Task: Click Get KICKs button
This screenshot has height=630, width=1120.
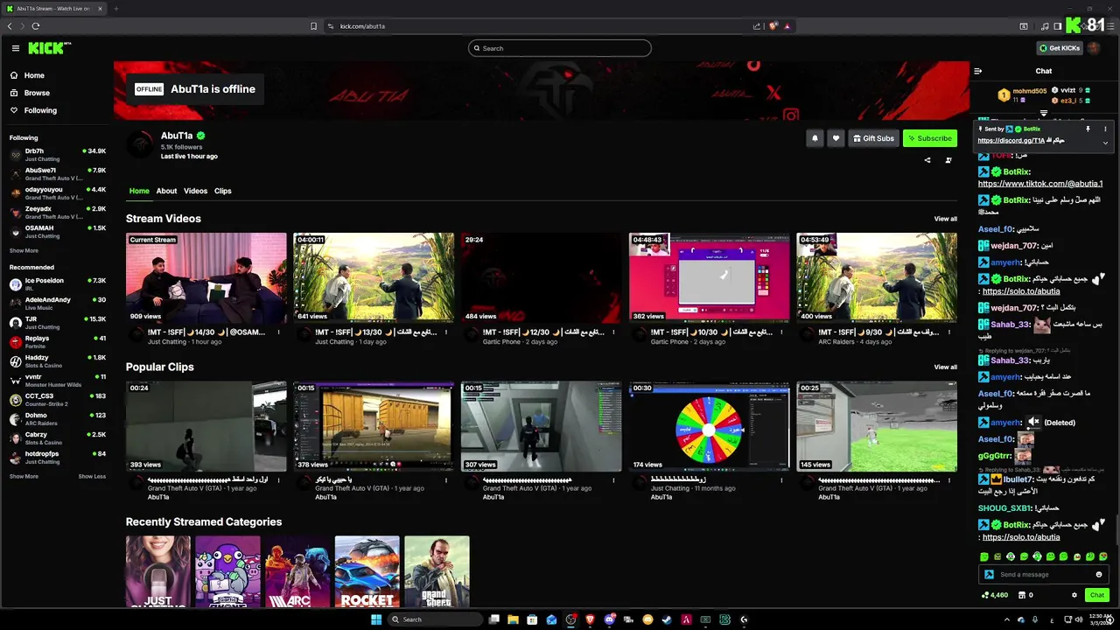Action: coord(1060,48)
